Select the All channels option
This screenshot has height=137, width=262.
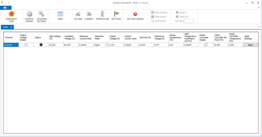(158, 21)
